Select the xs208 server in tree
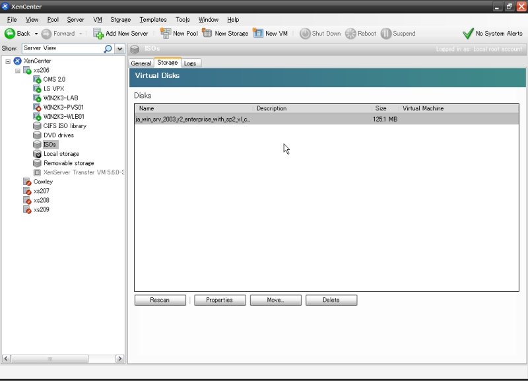 [x=42, y=201]
